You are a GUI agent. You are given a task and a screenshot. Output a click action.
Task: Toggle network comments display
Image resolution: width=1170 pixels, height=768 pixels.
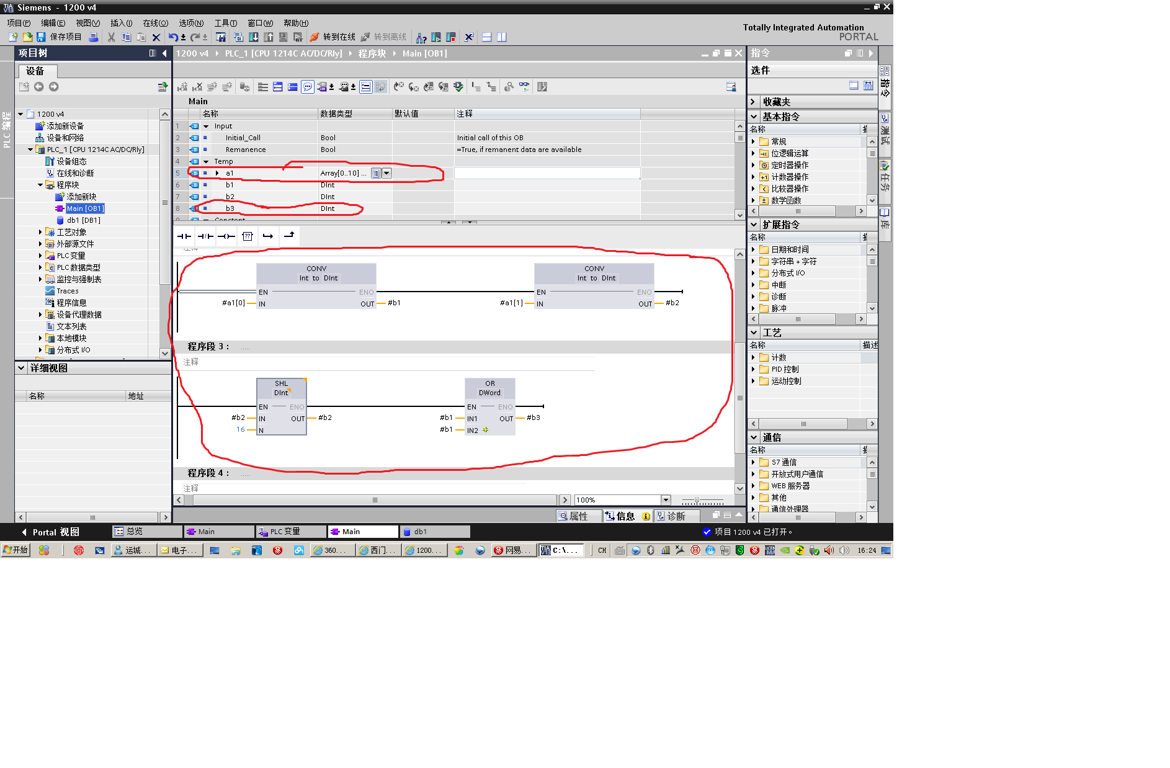[308, 87]
